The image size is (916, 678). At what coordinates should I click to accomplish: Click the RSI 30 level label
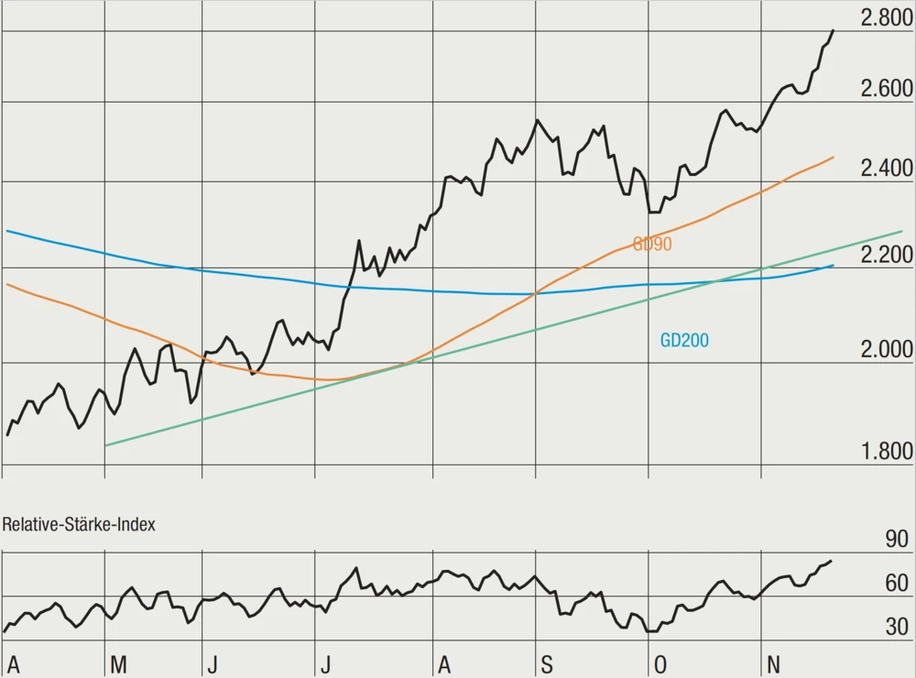[x=895, y=628]
